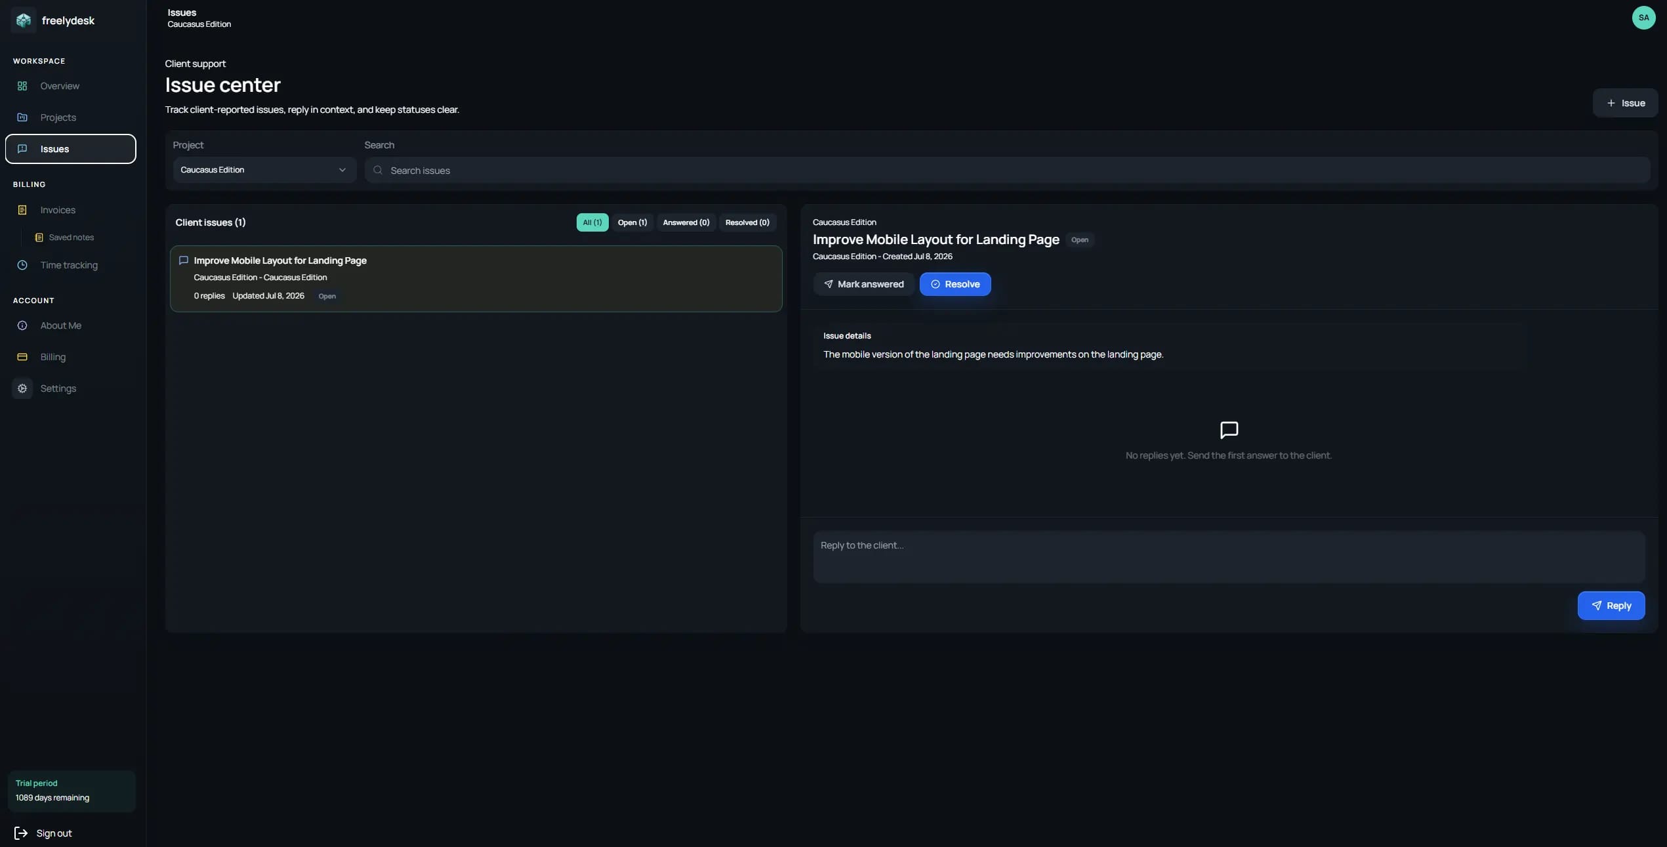Click the magnifier icon in the search bar
The image size is (1667, 847).
click(x=378, y=171)
